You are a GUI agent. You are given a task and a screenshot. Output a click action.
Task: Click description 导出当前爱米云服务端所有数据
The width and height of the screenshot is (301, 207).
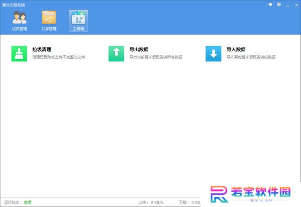coord(156,57)
